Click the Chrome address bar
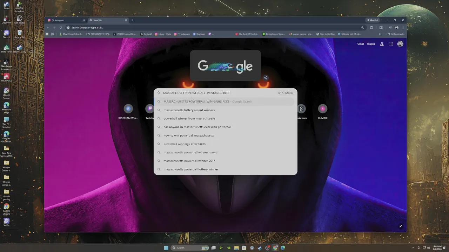Image resolution: width=449 pixels, height=252 pixels. (x=215, y=28)
